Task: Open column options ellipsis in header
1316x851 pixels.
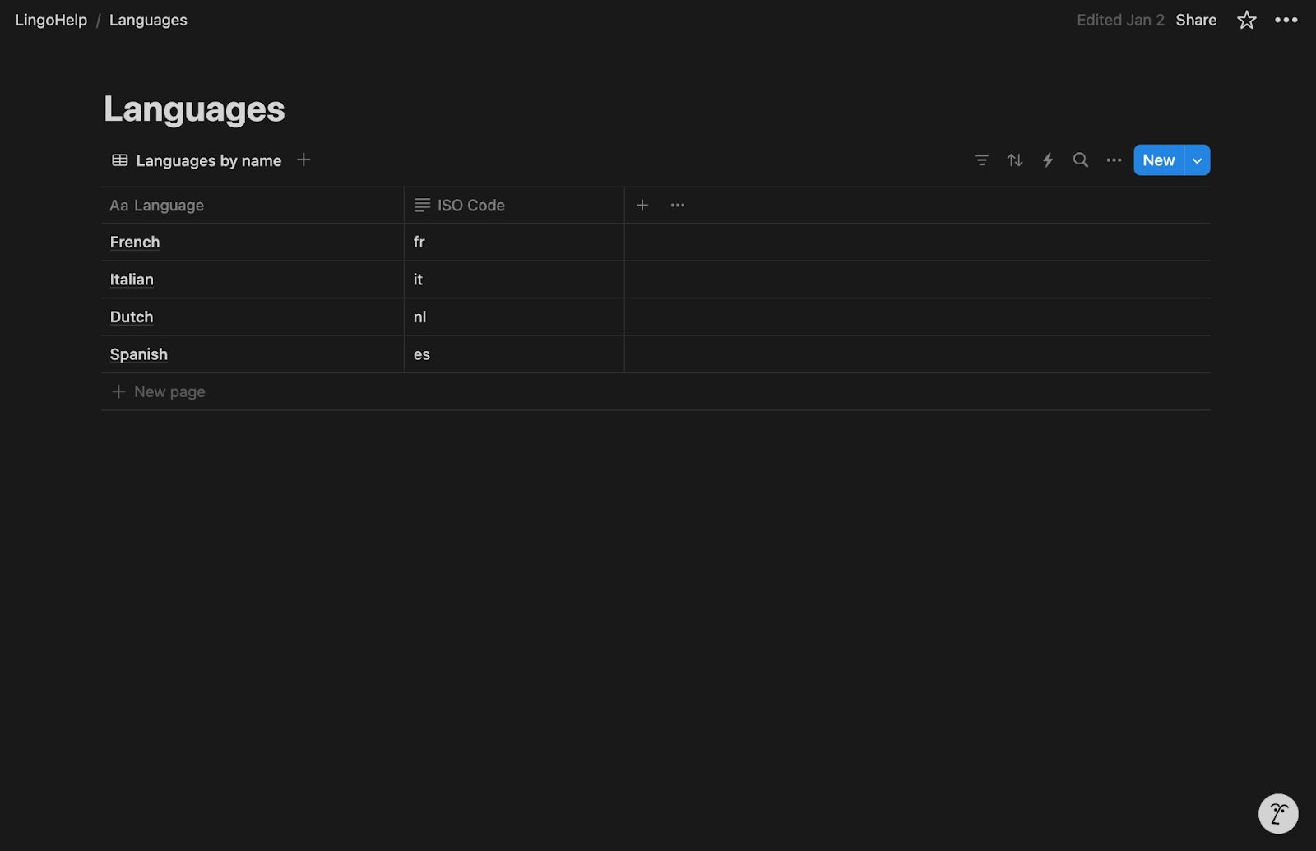Action: (678, 206)
